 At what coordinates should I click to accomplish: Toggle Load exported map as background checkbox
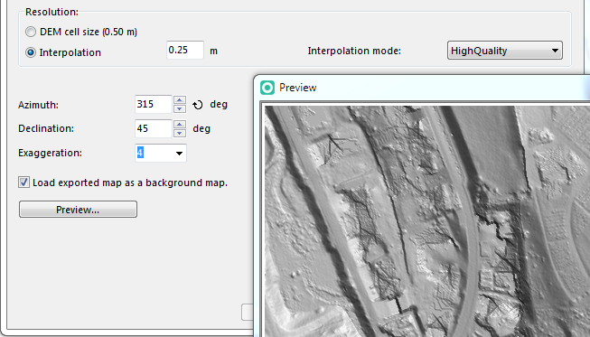click(23, 183)
